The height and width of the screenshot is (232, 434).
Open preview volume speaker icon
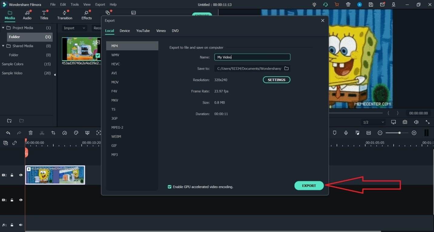coord(416,122)
